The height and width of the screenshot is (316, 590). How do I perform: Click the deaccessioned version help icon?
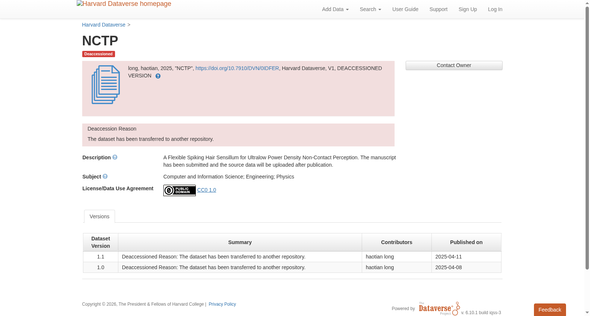coord(158,76)
